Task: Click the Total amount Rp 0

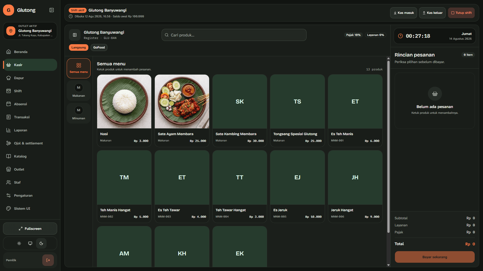Action: [470, 244]
